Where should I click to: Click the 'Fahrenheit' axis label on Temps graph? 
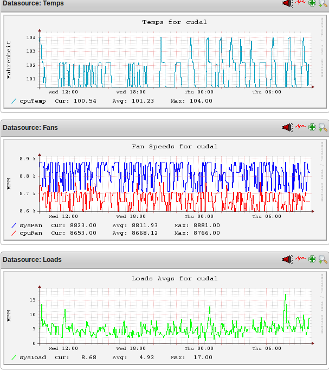click(9, 60)
